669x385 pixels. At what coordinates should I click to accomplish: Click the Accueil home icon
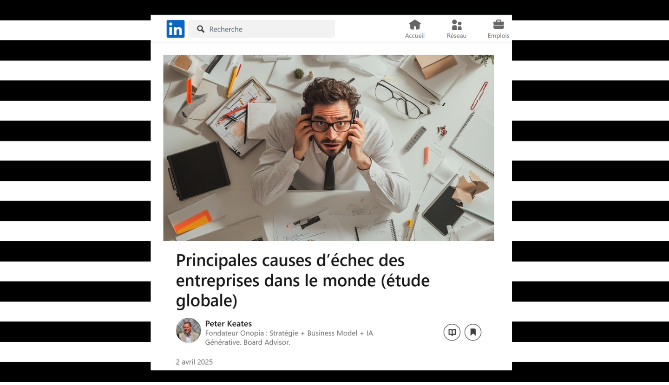coord(415,25)
